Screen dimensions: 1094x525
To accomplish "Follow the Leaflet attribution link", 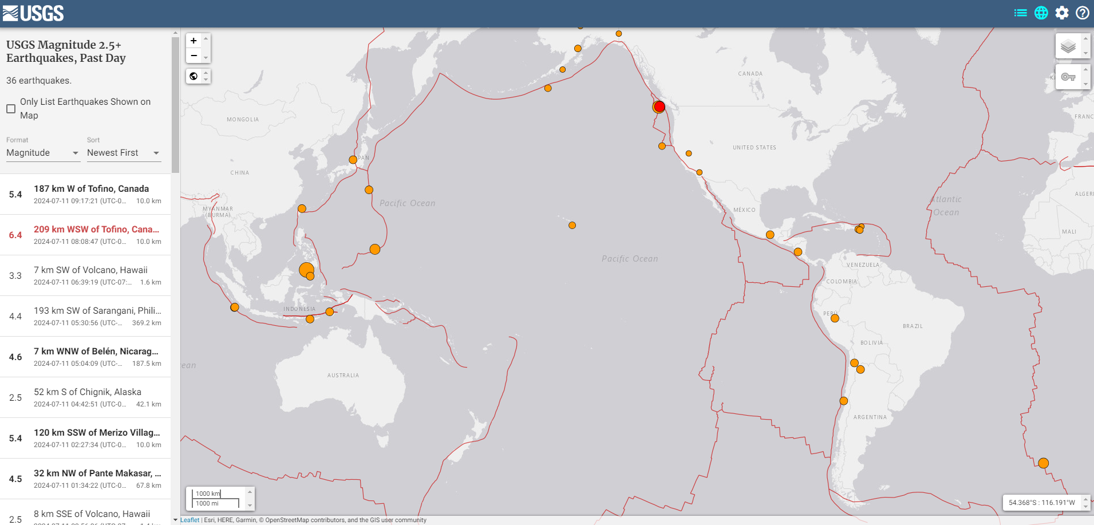I will (190, 520).
